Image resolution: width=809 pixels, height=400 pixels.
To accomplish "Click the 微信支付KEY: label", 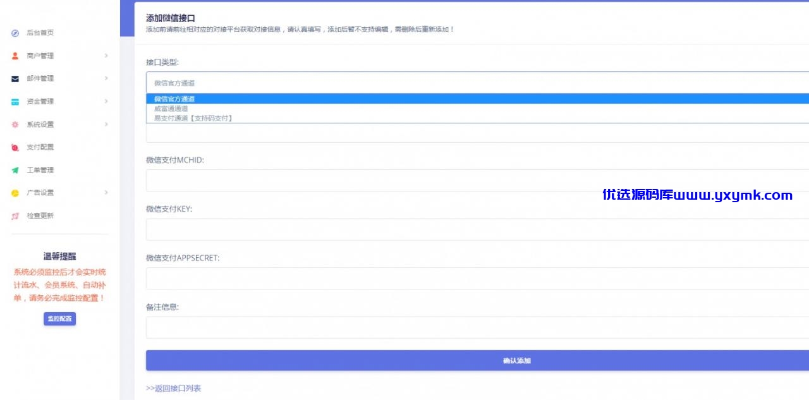I will 169,209.
